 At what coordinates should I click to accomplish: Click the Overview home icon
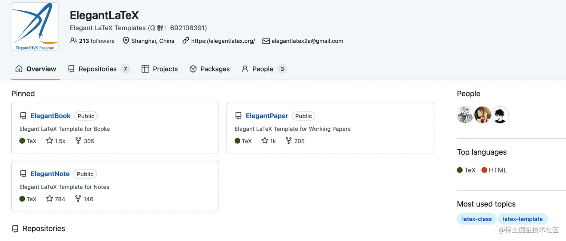tap(19, 69)
